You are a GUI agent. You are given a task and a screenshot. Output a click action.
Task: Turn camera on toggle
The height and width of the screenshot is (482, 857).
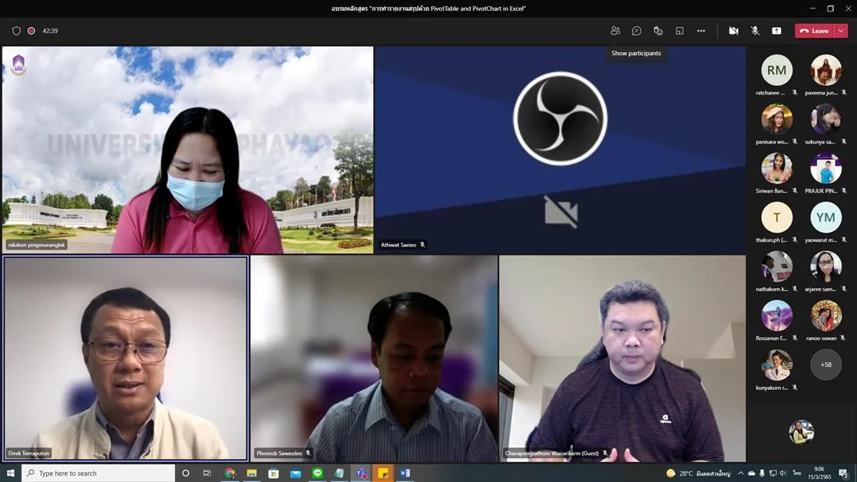tap(733, 31)
